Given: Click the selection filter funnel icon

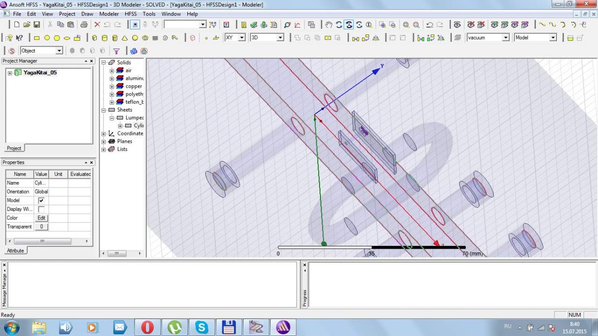Looking at the screenshot, I should [117, 51].
